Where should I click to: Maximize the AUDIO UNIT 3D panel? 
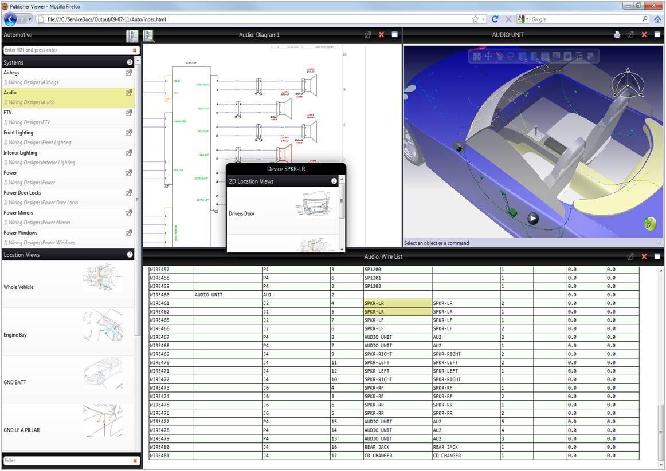click(657, 35)
